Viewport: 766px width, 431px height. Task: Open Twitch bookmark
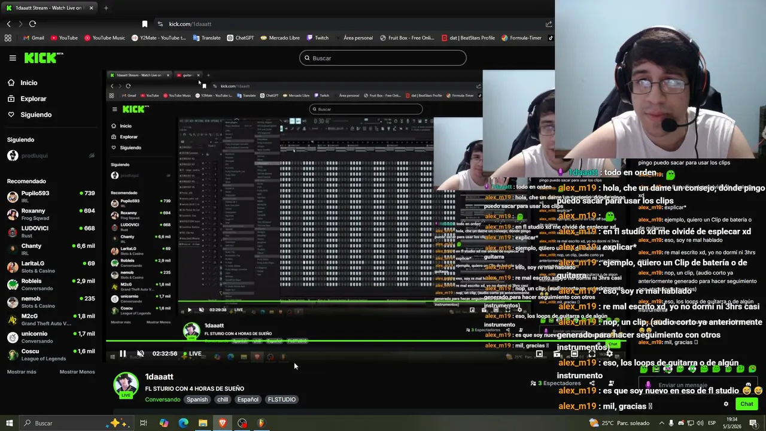(317, 38)
